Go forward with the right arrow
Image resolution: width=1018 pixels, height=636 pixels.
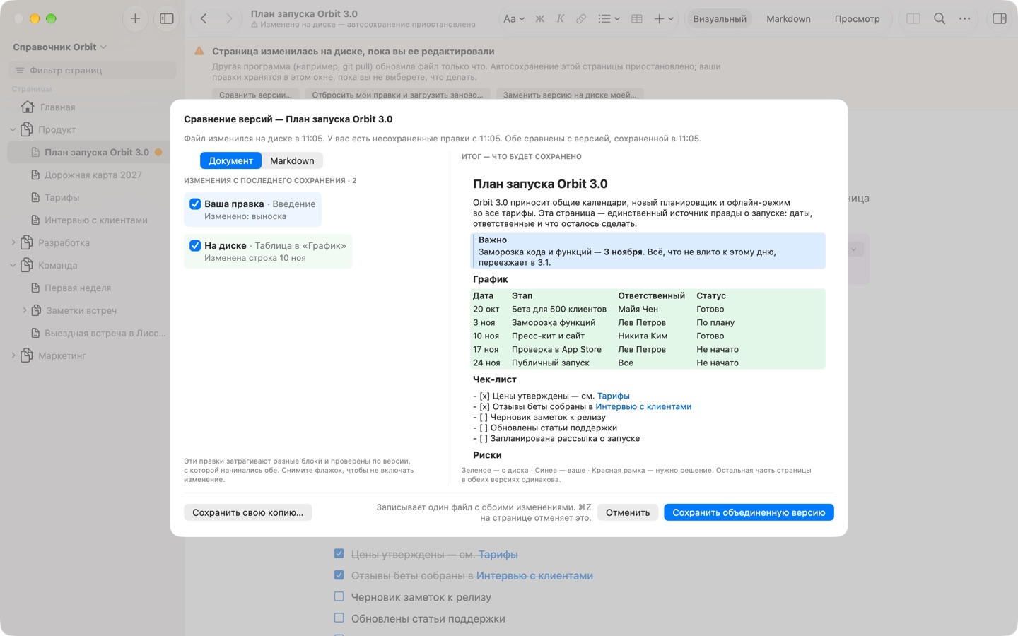tap(229, 19)
